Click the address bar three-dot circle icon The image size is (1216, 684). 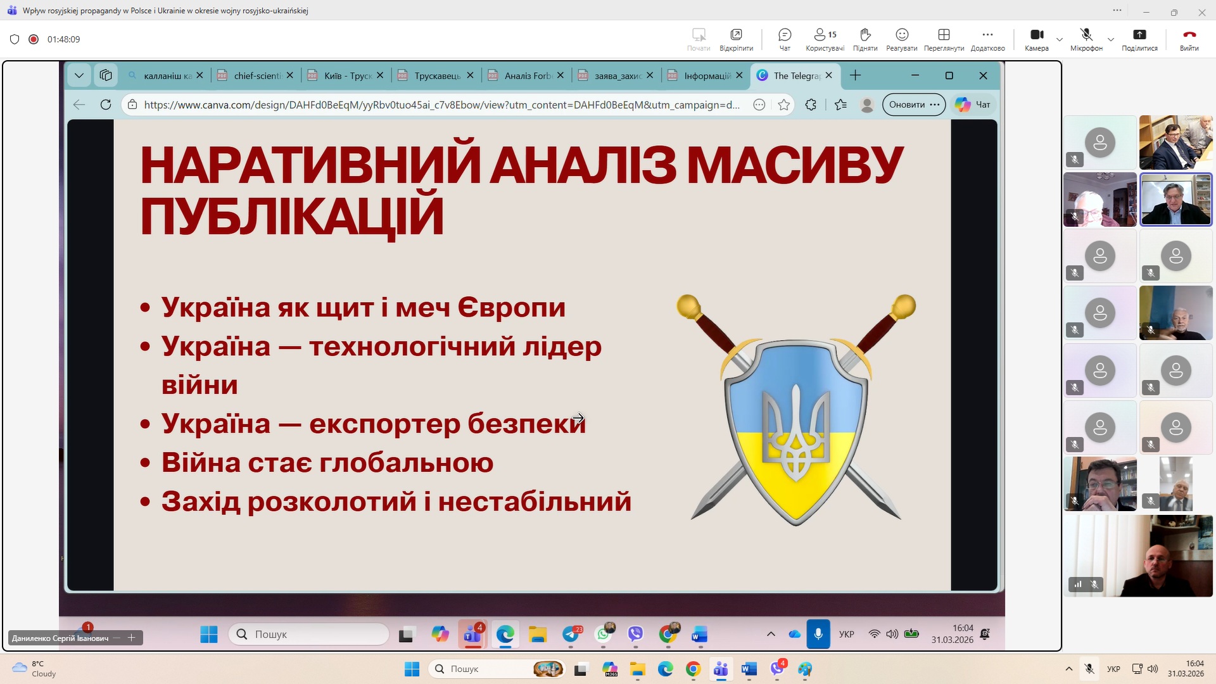[759, 104]
